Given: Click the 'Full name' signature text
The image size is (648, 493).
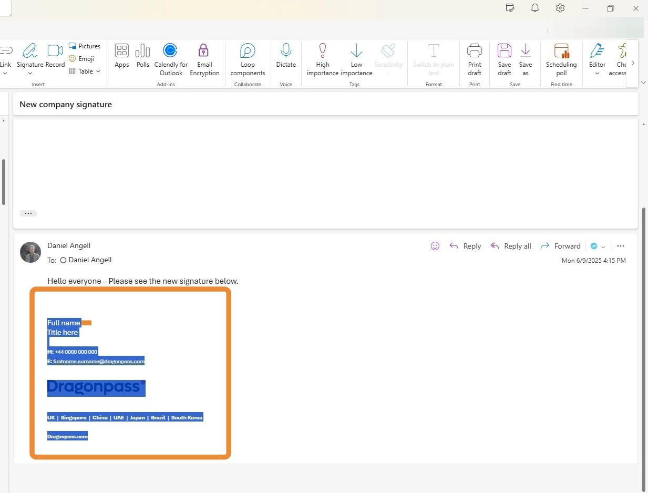Looking at the screenshot, I should tap(64, 323).
